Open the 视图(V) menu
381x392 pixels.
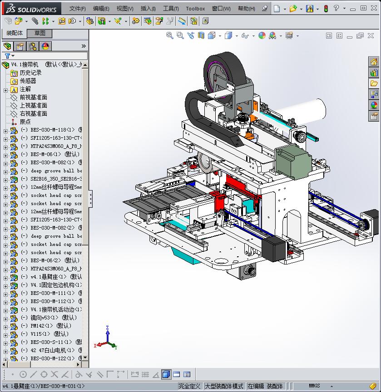point(125,9)
